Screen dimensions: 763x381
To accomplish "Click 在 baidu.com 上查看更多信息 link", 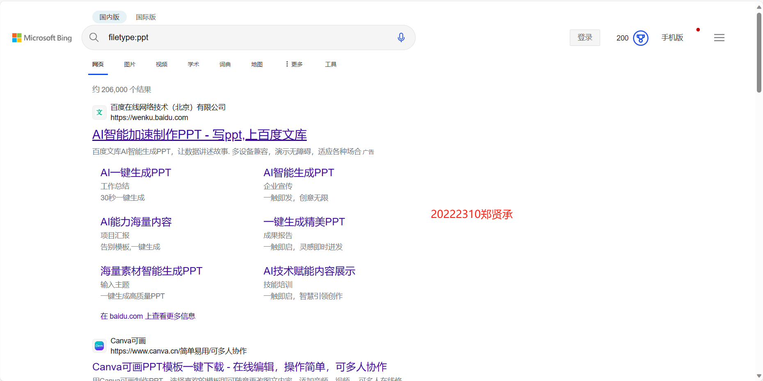I will click(148, 316).
